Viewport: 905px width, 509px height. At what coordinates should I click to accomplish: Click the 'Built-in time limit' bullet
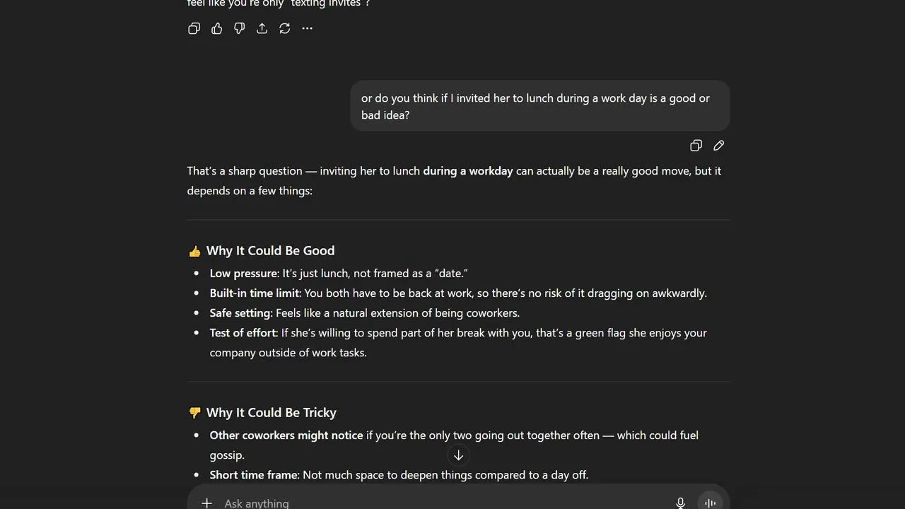click(x=458, y=293)
